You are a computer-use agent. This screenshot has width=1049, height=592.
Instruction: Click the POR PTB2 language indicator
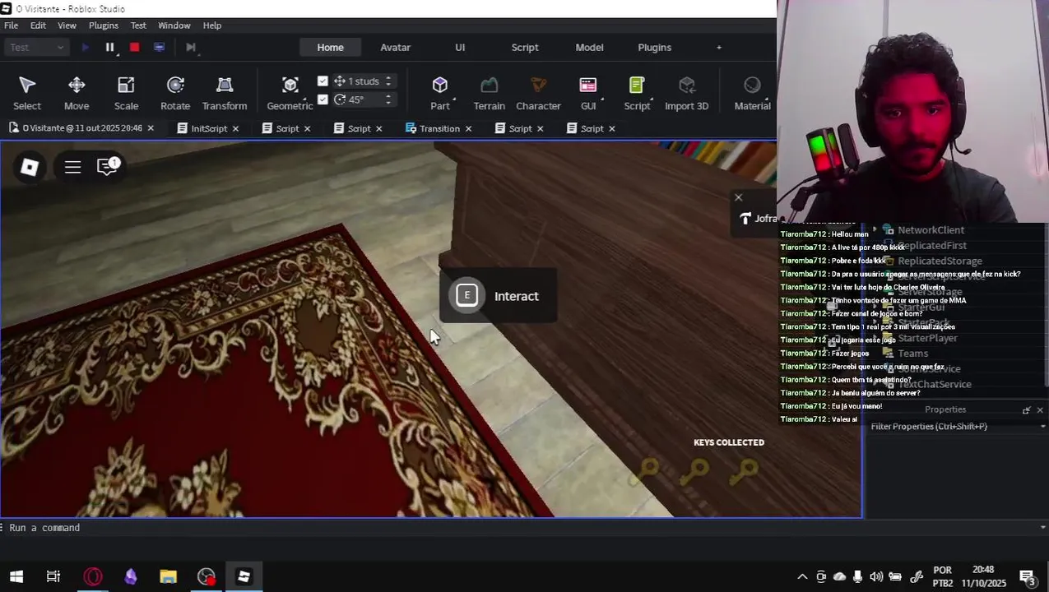943,576
